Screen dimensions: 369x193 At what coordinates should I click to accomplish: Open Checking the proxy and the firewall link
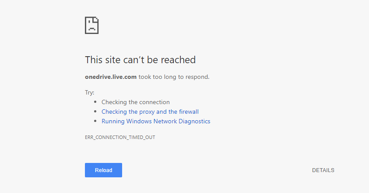[x=150, y=112]
